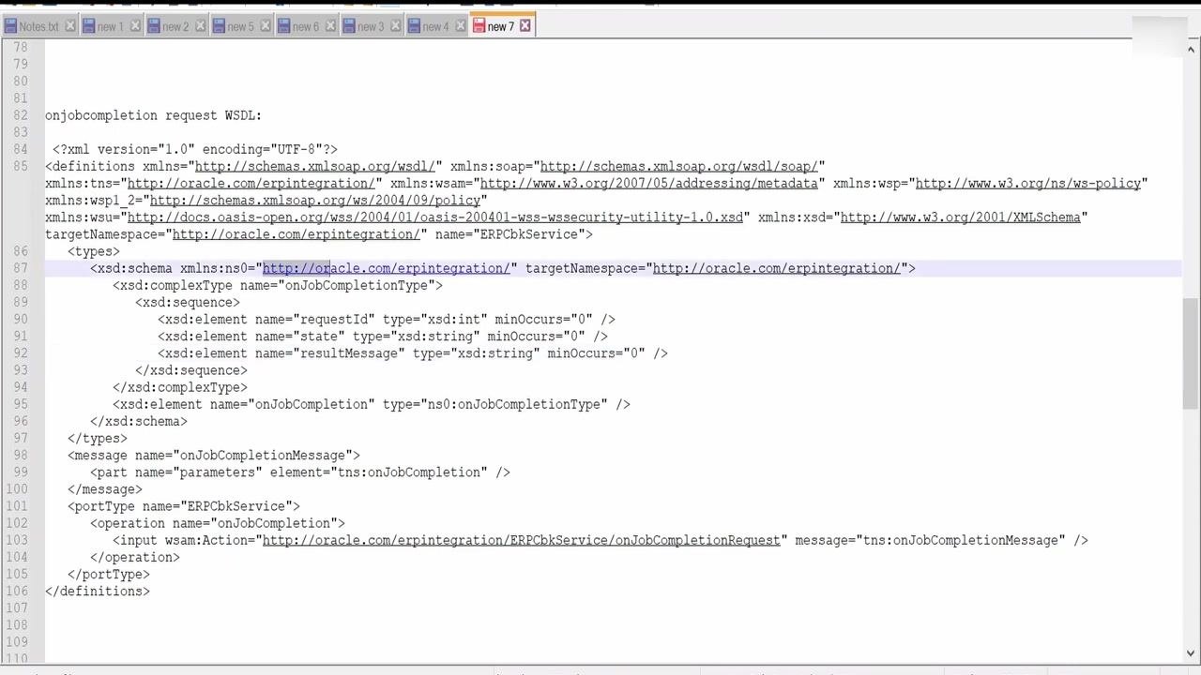
Task: Close the new 1 tab
Action: click(135, 26)
